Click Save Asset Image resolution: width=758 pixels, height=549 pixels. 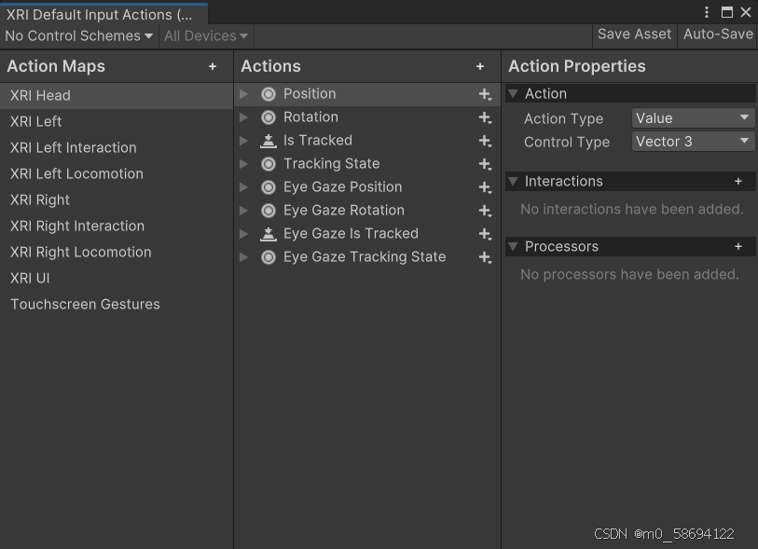click(x=634, y=34)
